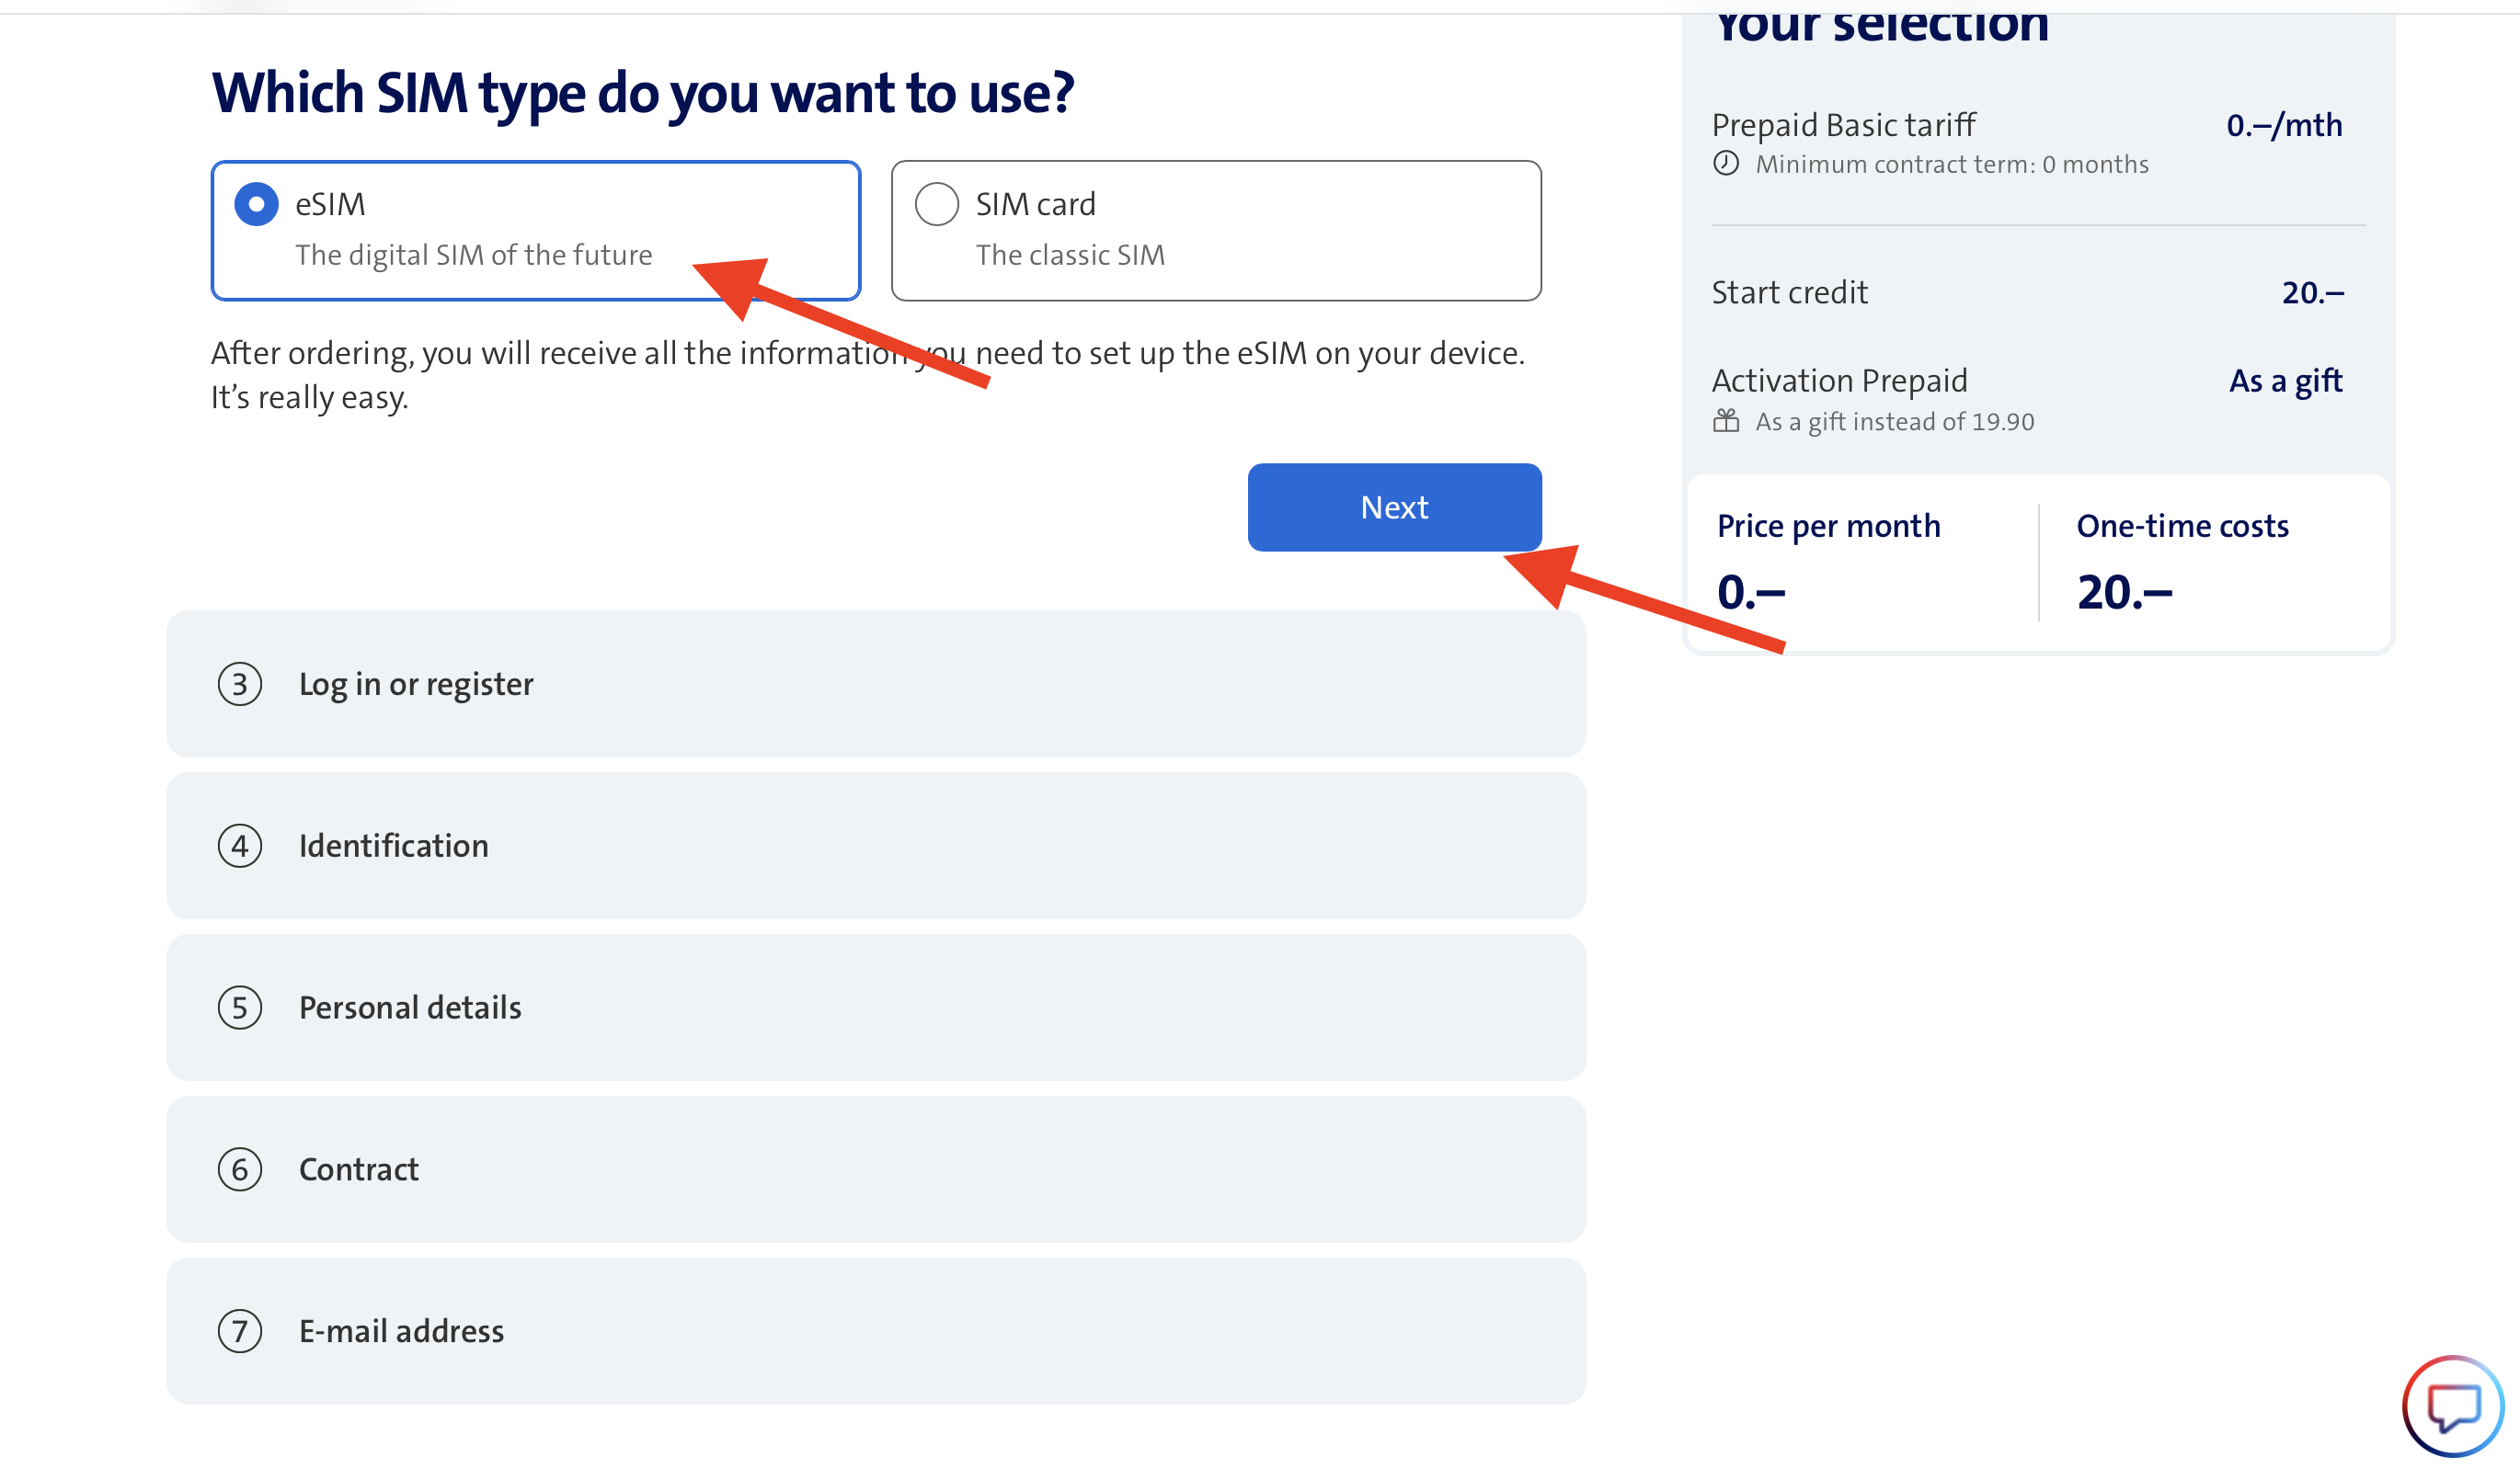This screenshot has width=2520, height=1469.
Task: Select the SIM card radio button
Action: [x=937, y=205]
